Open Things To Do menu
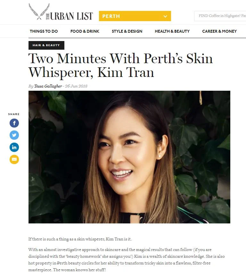This screenshot has height=276, width=246. click(x=44, y=31)
